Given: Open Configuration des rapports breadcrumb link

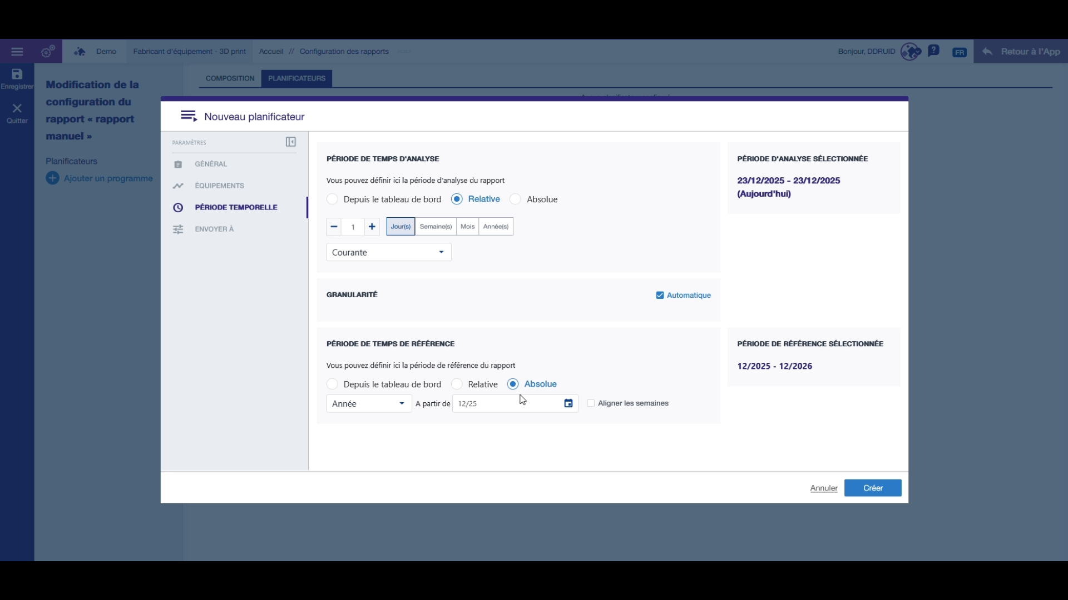Looking at the screenshot, I should pos(344,52).
